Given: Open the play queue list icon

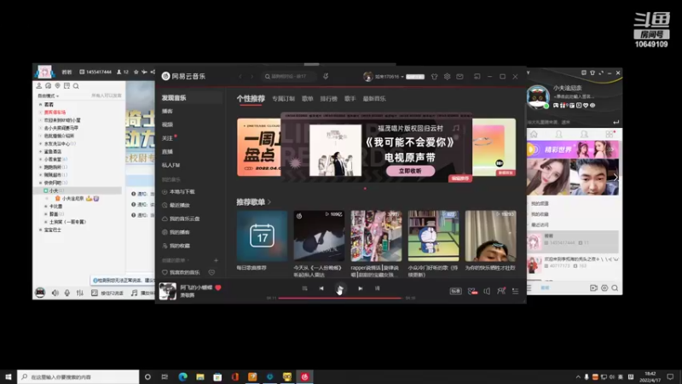Looking at the screenshot, I should (516, 291).
